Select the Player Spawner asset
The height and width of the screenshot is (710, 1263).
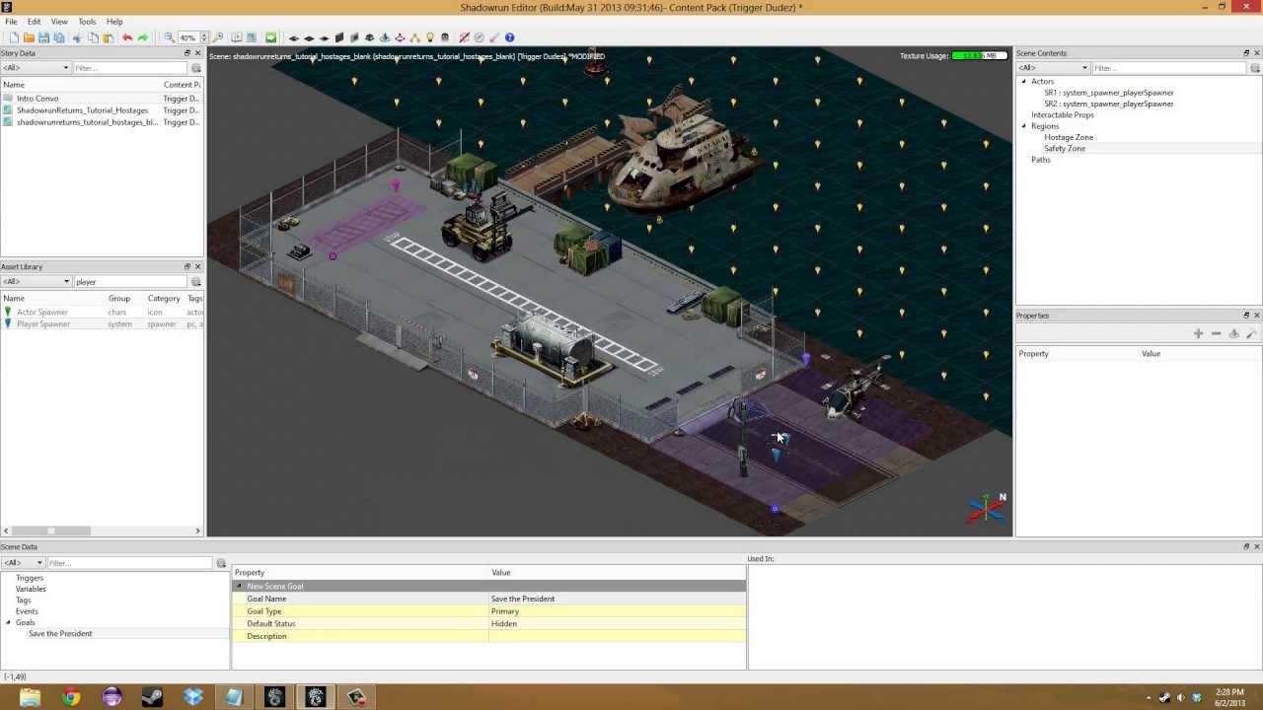(43, 323)
